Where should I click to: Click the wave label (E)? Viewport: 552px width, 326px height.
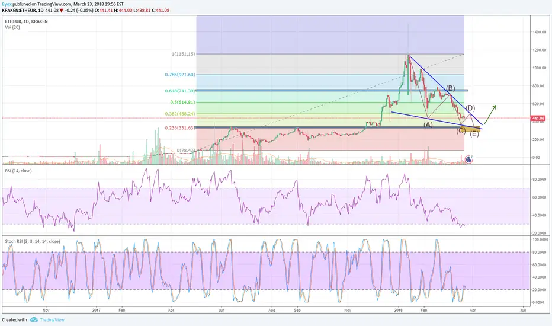tap(474, 134)
